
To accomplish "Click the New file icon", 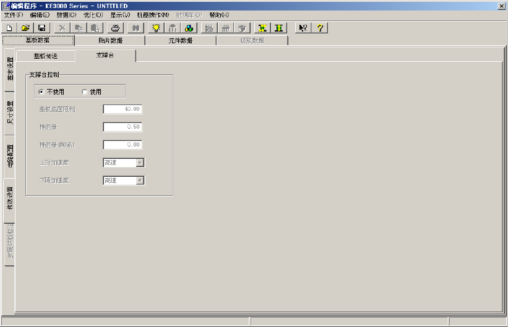I will point(9,28).
